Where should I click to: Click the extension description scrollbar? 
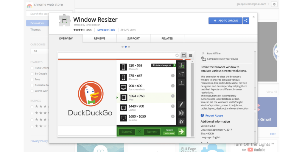[255, 80]
